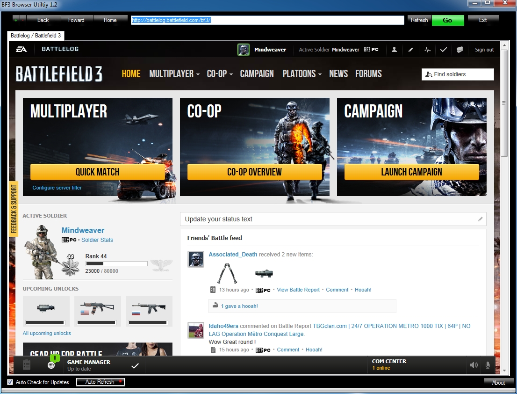This screenshot has width=517, height=394.
Task: Open the BATTLELOG header link
Action: point(60,49)
